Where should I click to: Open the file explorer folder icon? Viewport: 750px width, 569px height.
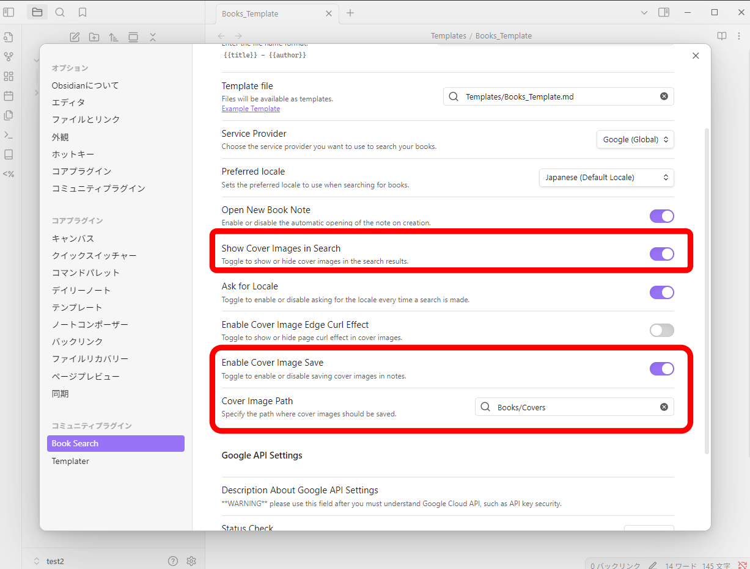37,12
